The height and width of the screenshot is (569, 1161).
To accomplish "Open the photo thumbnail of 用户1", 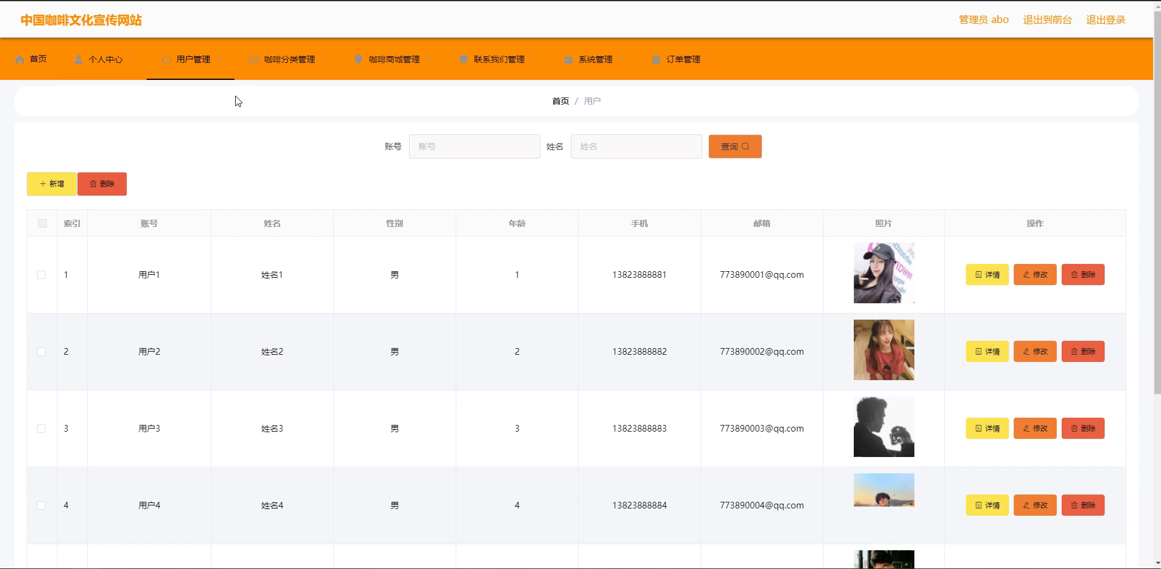I will 883,273.
